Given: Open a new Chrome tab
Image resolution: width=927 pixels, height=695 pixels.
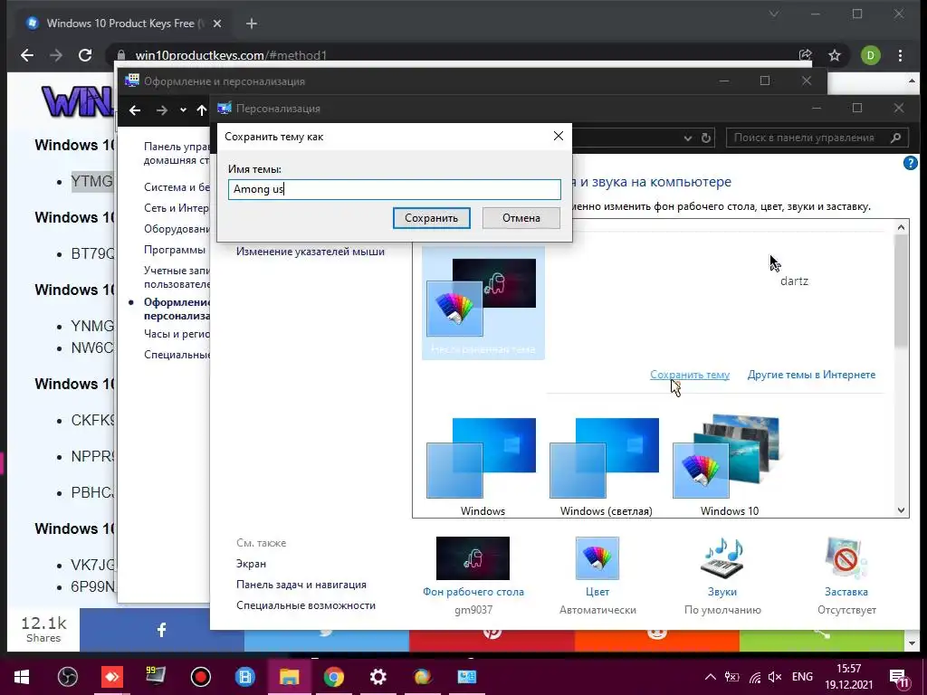Looking at the screenshot, I should [252, 24].
